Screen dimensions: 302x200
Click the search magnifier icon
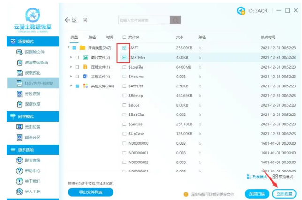coord(175,20)
